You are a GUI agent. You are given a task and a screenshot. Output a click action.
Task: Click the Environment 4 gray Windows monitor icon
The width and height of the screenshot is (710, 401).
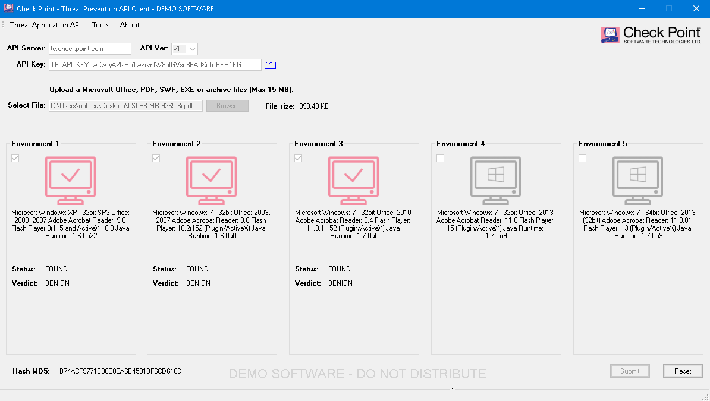(495, 180)
